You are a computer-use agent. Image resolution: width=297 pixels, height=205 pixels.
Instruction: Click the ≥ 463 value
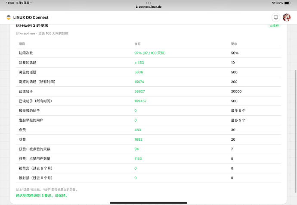pyautogui.click(x=139, y=63)
